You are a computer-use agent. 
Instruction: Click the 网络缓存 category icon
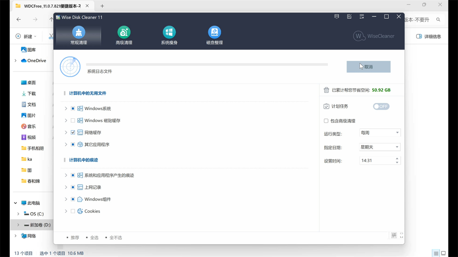coord(80,133)
